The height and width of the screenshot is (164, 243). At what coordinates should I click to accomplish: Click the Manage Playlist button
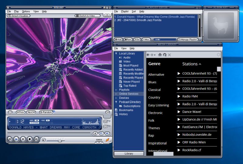point(188,40)
